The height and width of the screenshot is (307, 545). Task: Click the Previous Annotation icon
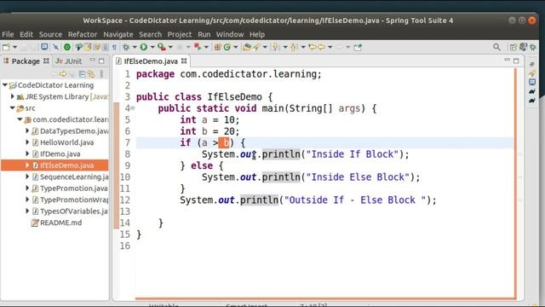click(x=293, y=47)
